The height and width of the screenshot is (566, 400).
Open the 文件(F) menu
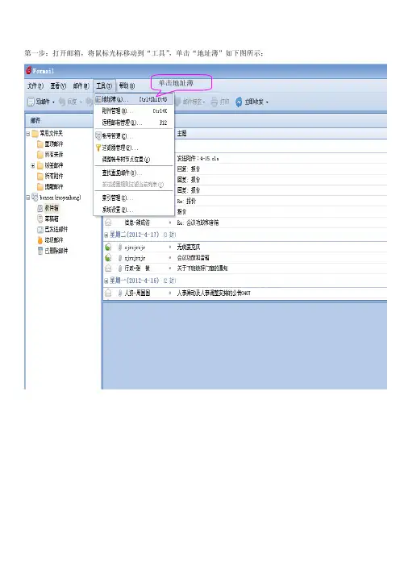pos(35,86)
